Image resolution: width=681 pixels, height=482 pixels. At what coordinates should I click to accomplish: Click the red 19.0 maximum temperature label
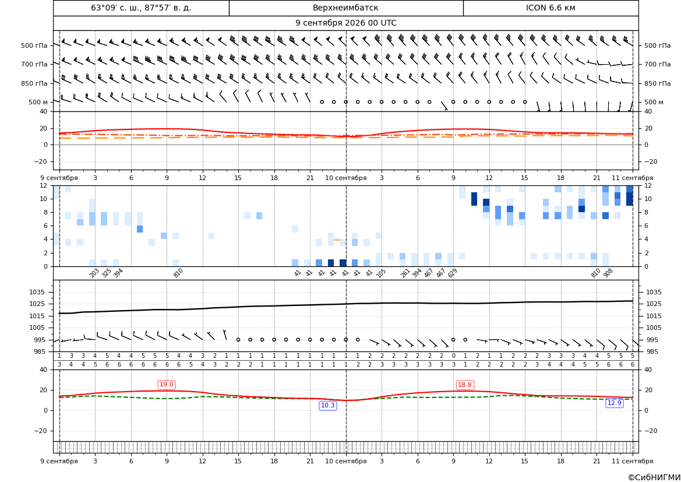click(167, 385)
